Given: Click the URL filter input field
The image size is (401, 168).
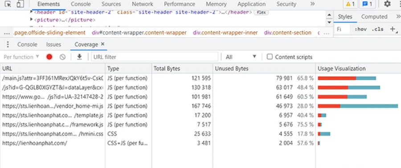Looking at the screenshot, I should 155,57.
